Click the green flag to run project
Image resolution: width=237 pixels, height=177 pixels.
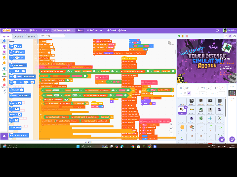click(x=179, y=36)
